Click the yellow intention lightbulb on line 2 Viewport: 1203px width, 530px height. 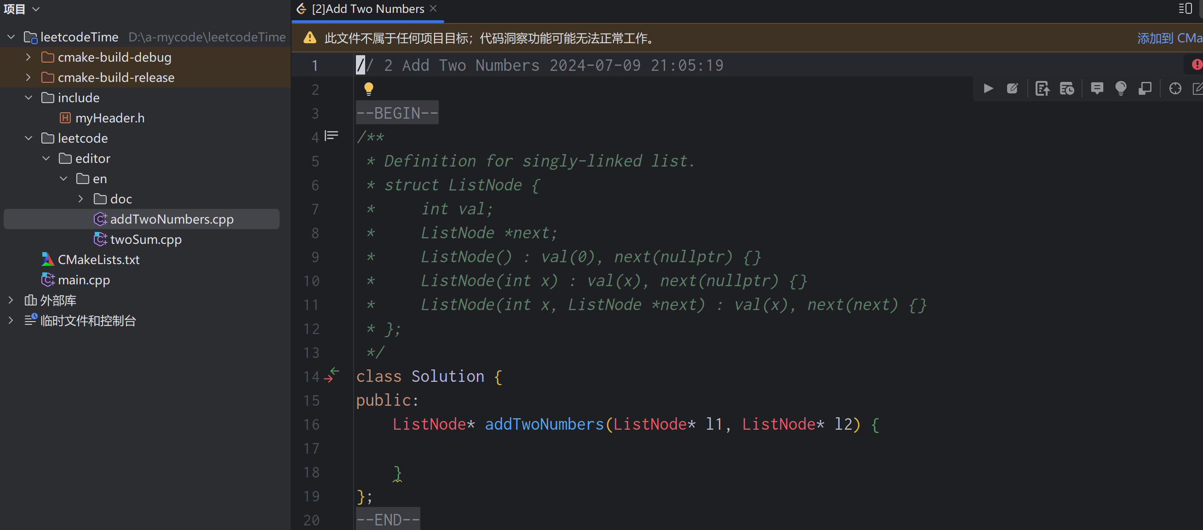(368, 88)
